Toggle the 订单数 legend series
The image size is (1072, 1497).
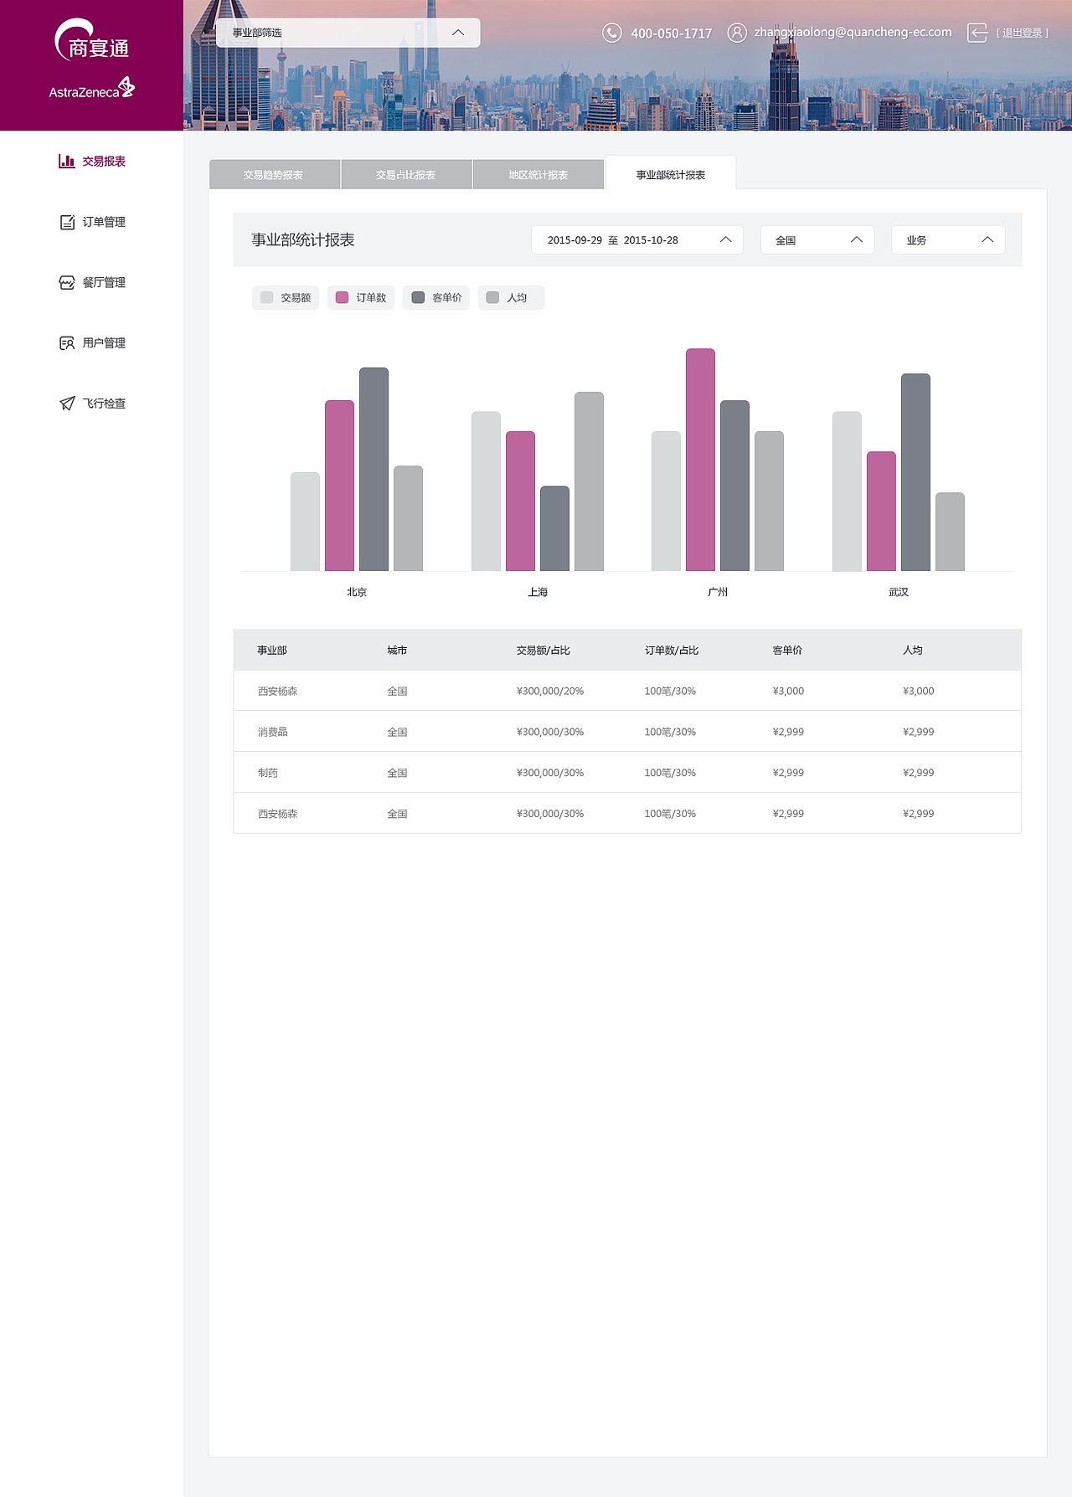point(361,297)
